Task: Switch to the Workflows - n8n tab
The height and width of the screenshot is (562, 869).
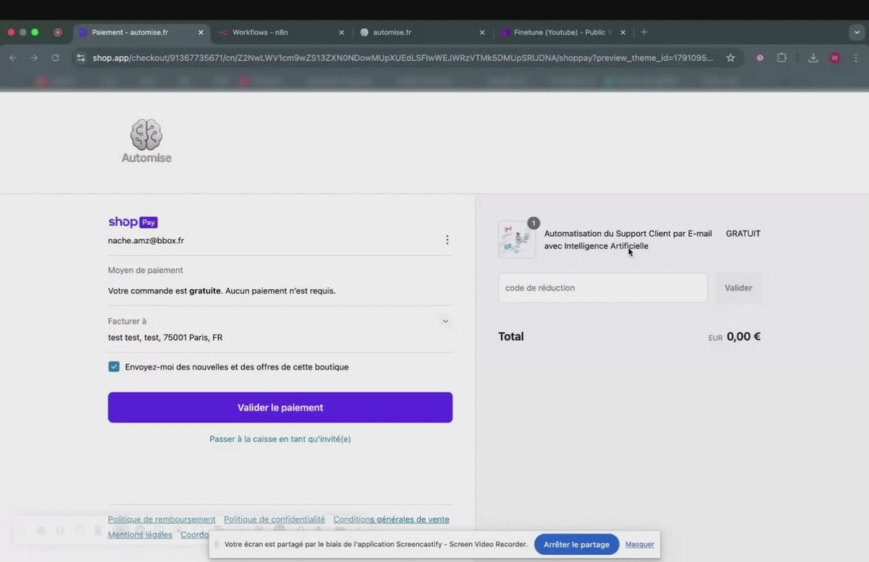Action: tap(281, 32)
